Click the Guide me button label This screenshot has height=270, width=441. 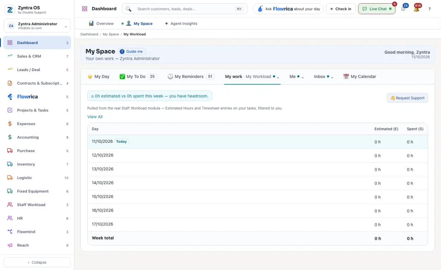[134, 51]
